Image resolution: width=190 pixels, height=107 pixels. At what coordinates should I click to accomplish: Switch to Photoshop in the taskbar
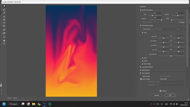(x=45, y=104)
